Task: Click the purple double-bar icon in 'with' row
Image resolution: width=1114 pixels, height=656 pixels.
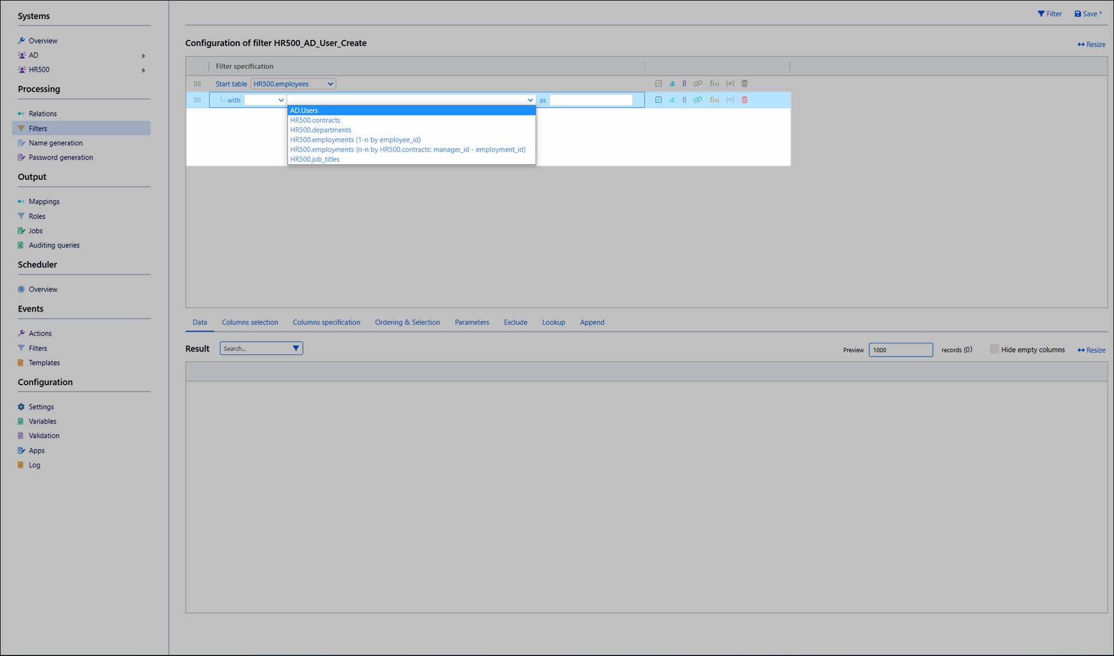Action: click(685, 100)
